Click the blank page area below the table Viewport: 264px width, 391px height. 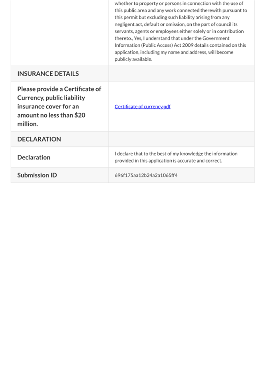132,280
